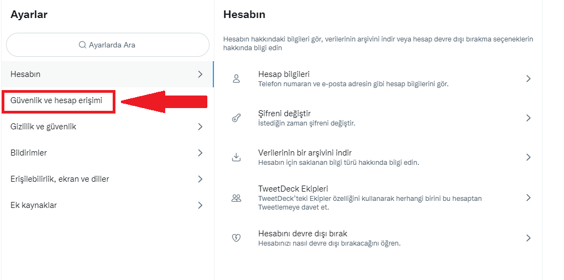
Task: Expand the Bildirimler chevron
Action: coord(200,153)
